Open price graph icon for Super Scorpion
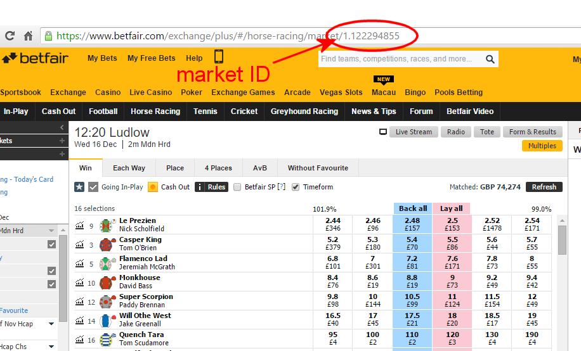Screen dimensions: 581x351 point(80,302)
